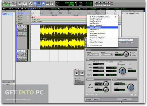Open the Tracks list dropdown
Screen dimensions: 147x106
point(8,11)
